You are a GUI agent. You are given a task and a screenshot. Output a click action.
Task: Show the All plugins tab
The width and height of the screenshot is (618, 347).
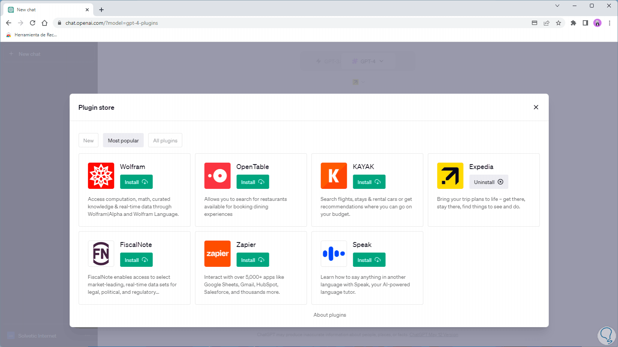tap(165, 141)
